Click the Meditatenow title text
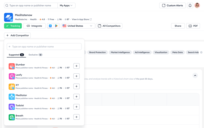 pos(23,15)
